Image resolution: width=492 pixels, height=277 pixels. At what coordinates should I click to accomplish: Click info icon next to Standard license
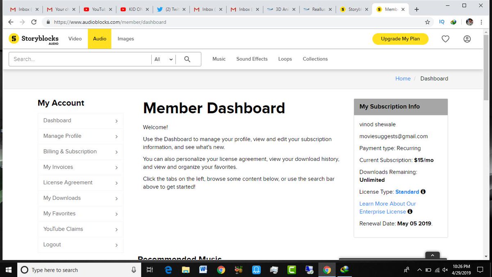click(x=423, y=192)
